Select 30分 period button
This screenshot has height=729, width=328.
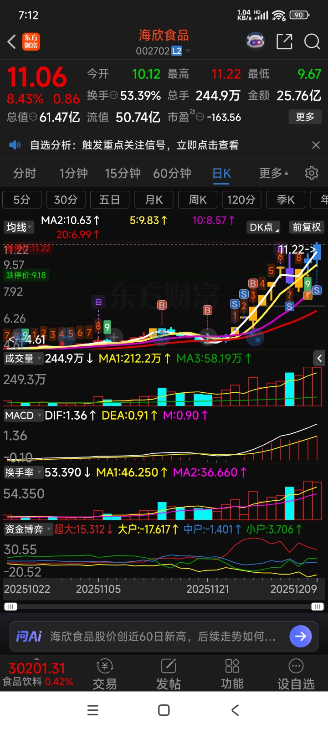click(x=66, y=200)
